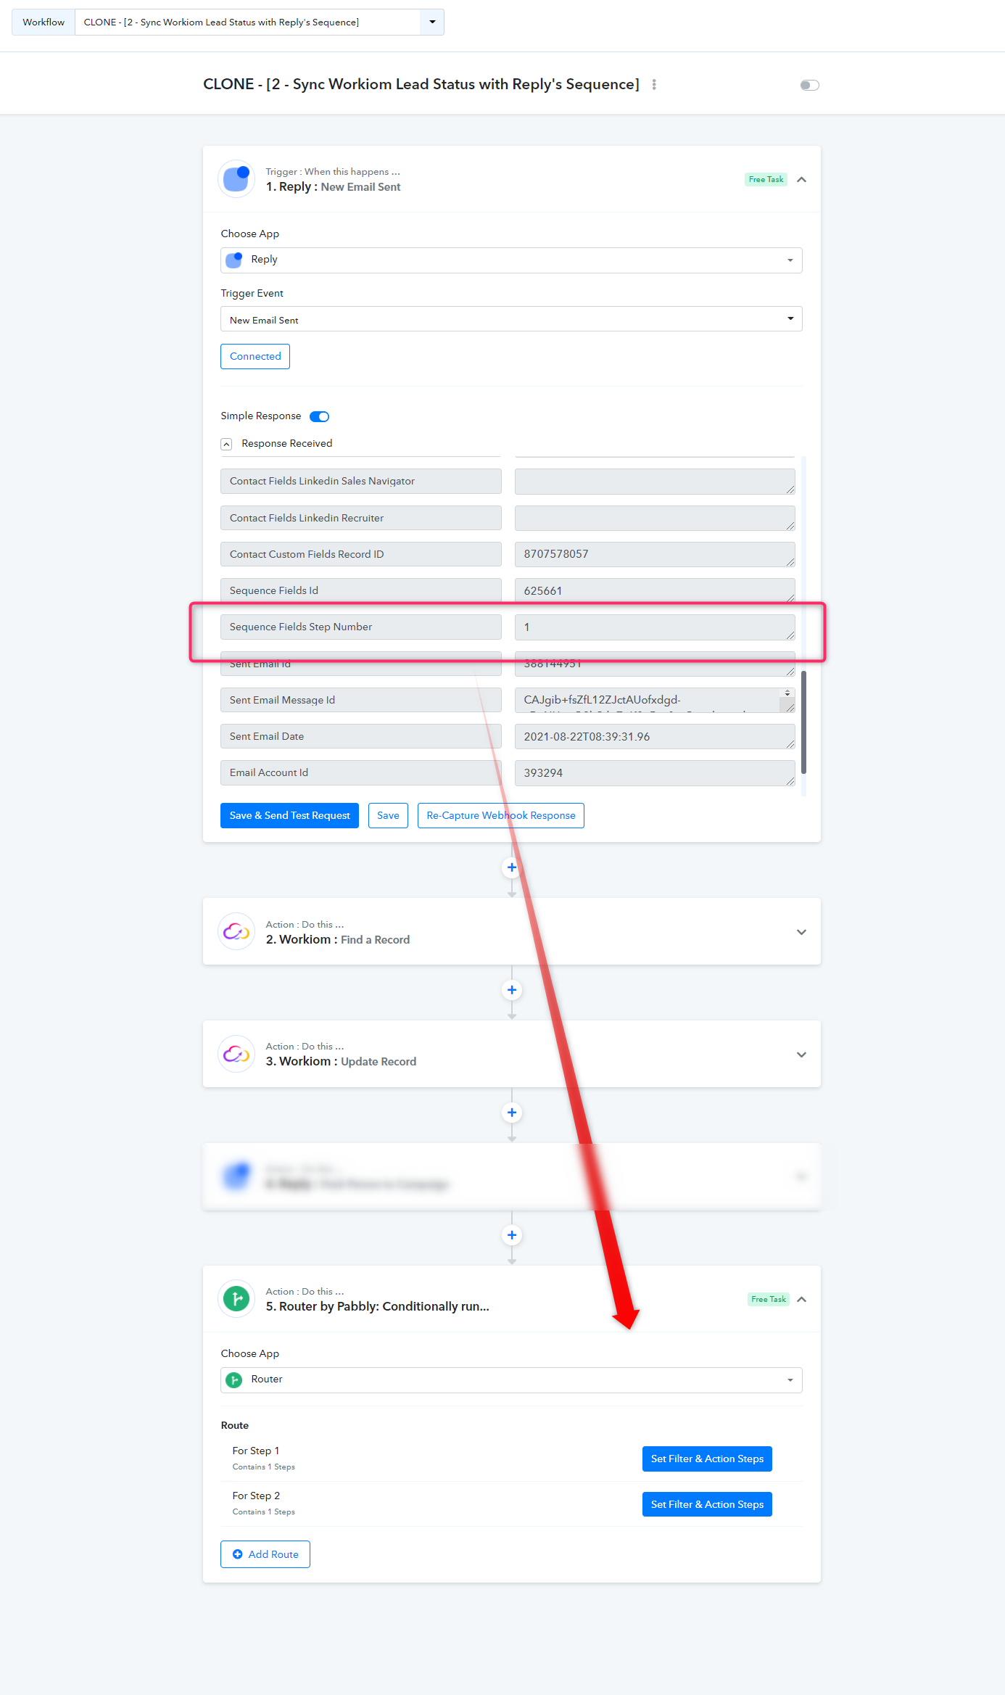The width and height of the screenshot is (1005, 1695).
Task: Click Save & Send Test Request button
Action: pos(289,815)
